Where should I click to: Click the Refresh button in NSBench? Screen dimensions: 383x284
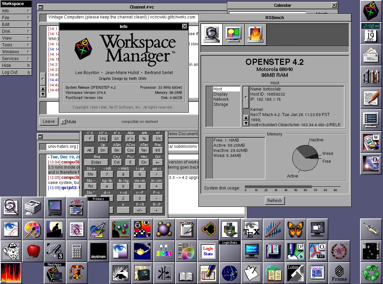tap(274, 201)
